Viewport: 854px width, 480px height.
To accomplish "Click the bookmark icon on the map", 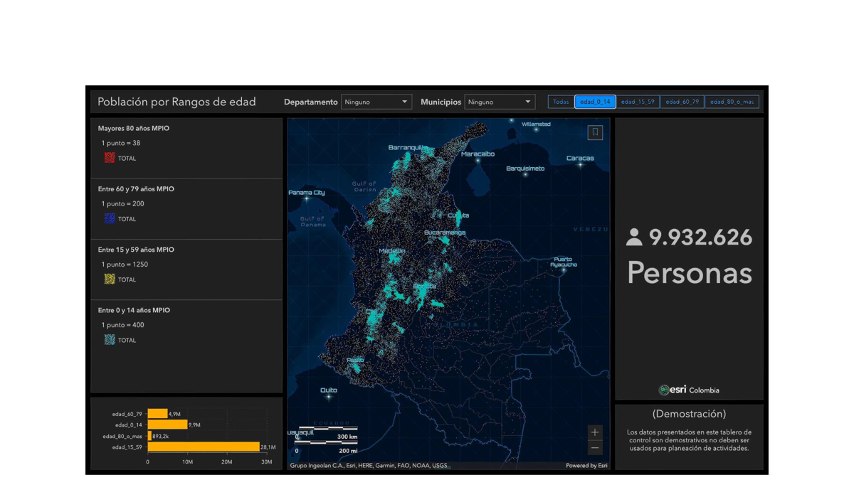I will (595, 132).
